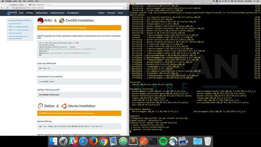Click the 'Debian & Ubuntu Installation' heading
The image size is (261, 147).
click(x=66, y=106)
